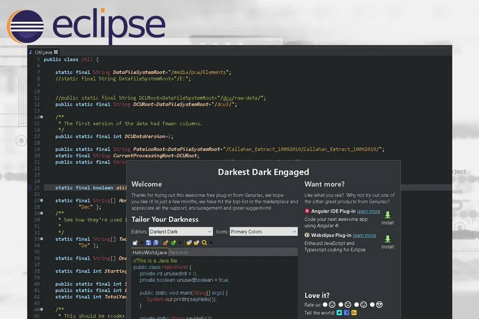The height and width of the screenshot is (319, 479).
Task: Click the sunglasses face rating emoji
Action: pos(379,305)
